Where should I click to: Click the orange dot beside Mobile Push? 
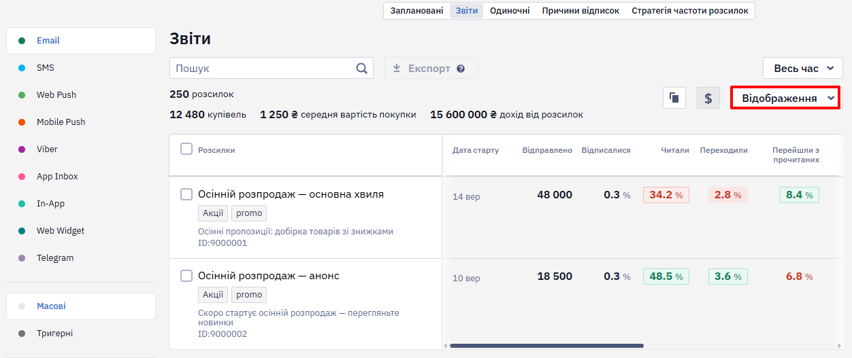22,122
